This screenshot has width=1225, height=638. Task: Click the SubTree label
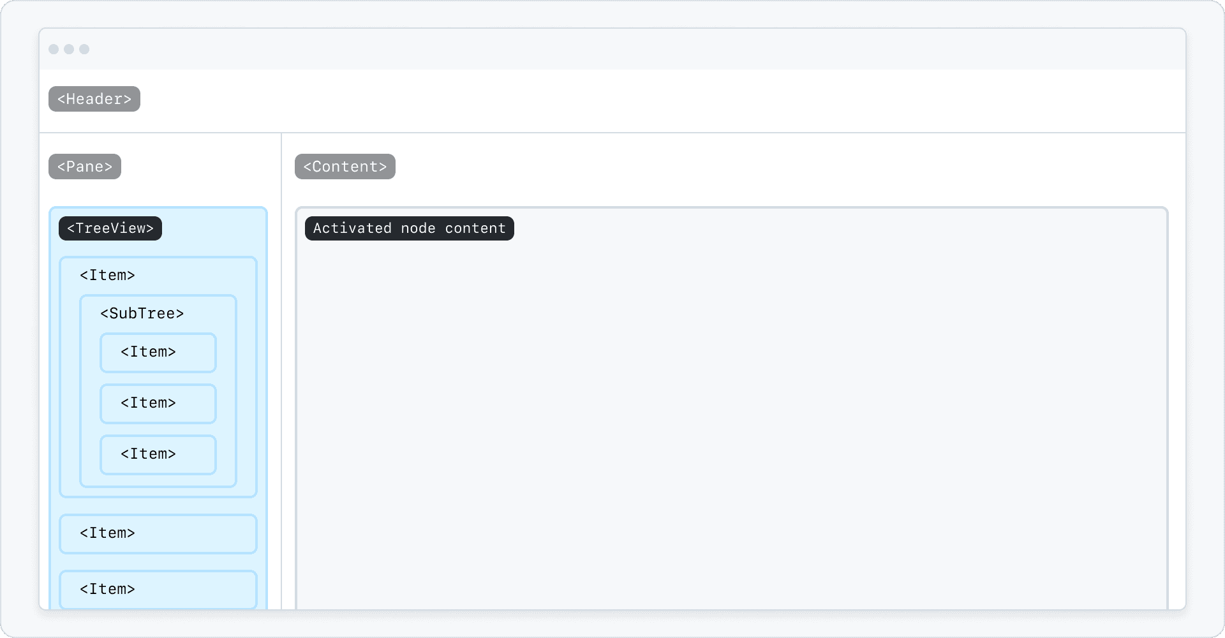(x=142, y=313)
